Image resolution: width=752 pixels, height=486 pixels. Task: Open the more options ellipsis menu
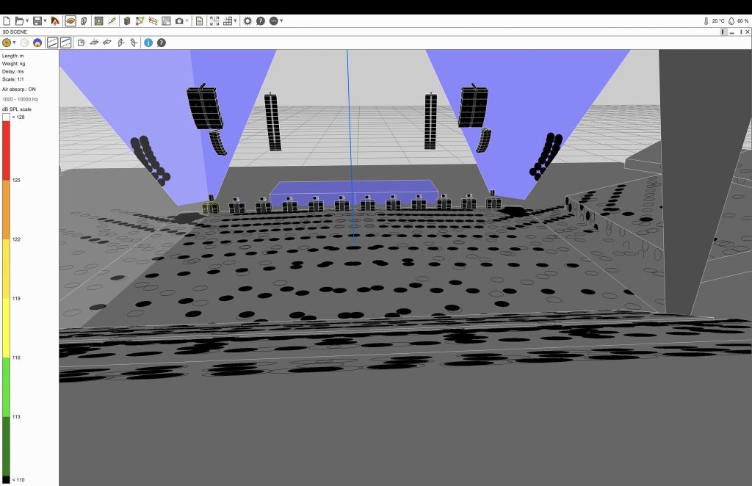(x=275, y=21)
